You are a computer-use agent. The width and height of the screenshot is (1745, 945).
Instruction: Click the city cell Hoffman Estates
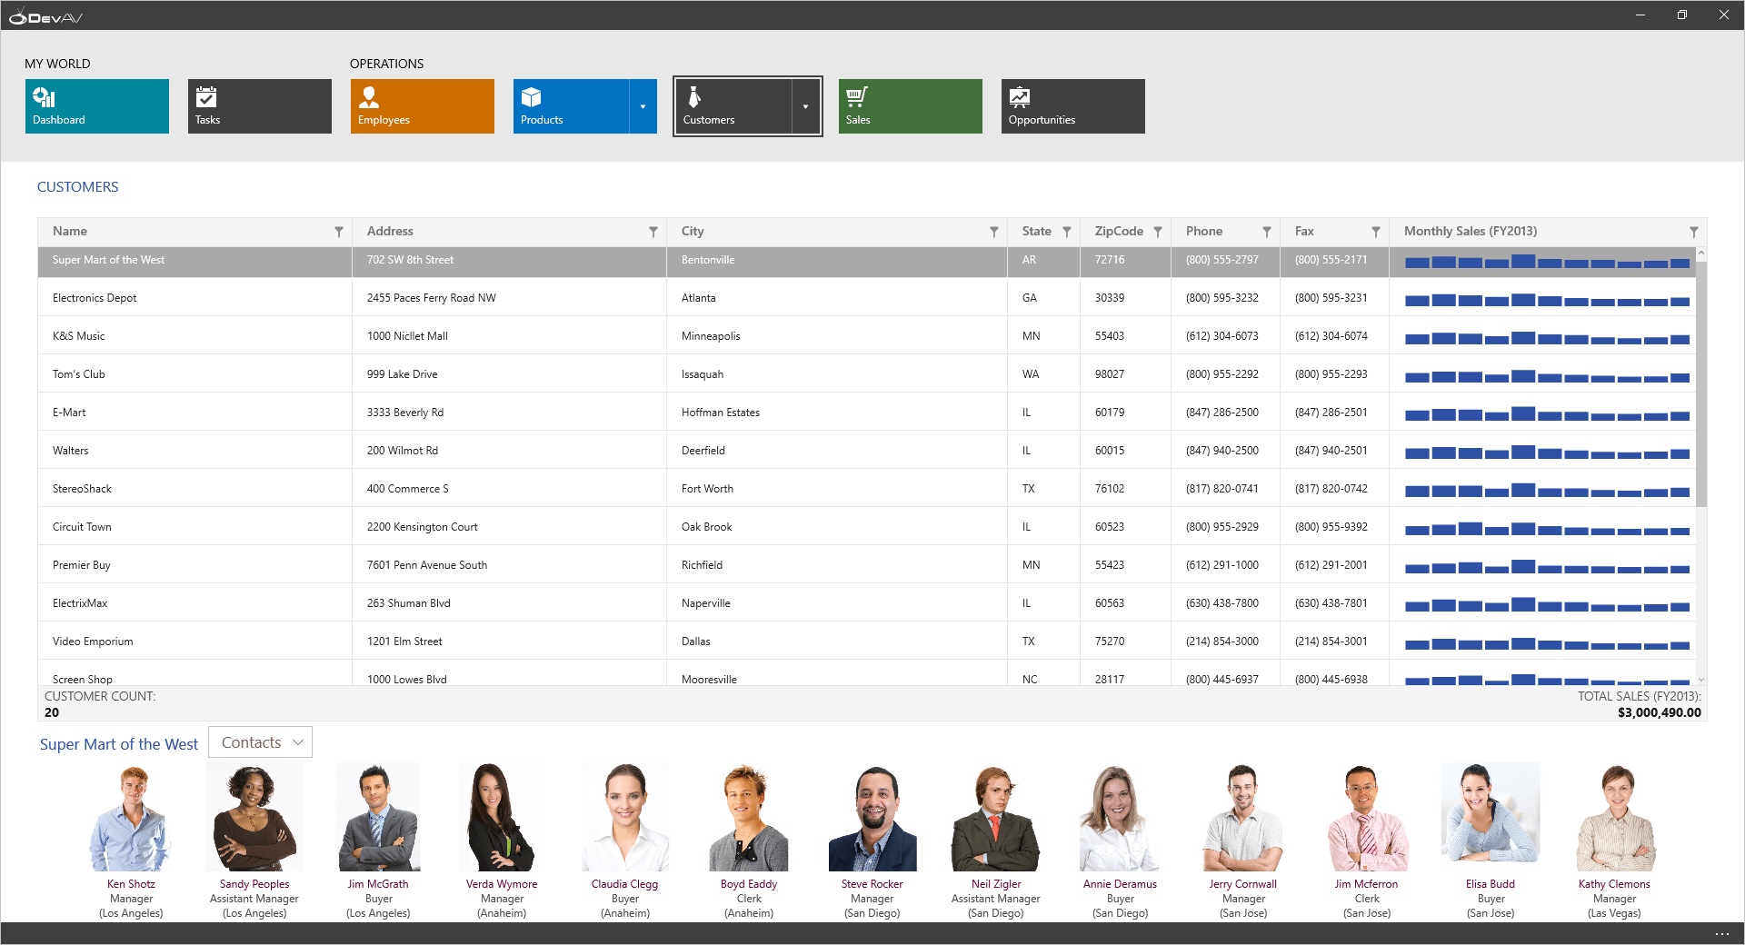(x=721, y=413)
